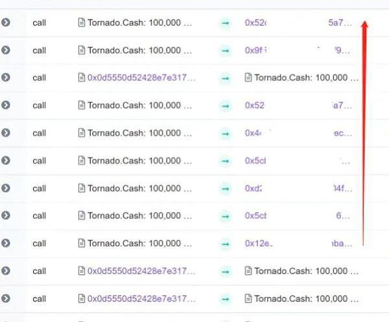Image resolution: width=389 pixels, height=322 pixels.
Task: Click the green arrow in the 0x12e row
Action: 225,243
